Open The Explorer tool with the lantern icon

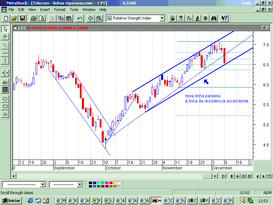pos(172,18)
